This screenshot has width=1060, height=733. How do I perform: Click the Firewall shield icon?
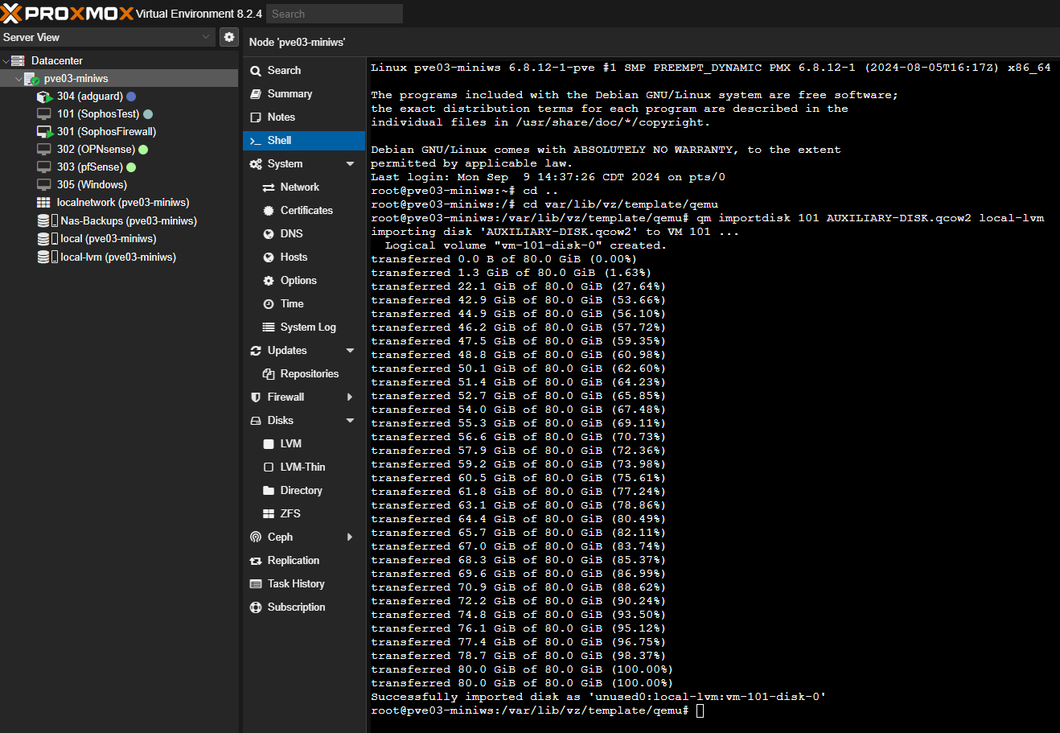[256, 397]
